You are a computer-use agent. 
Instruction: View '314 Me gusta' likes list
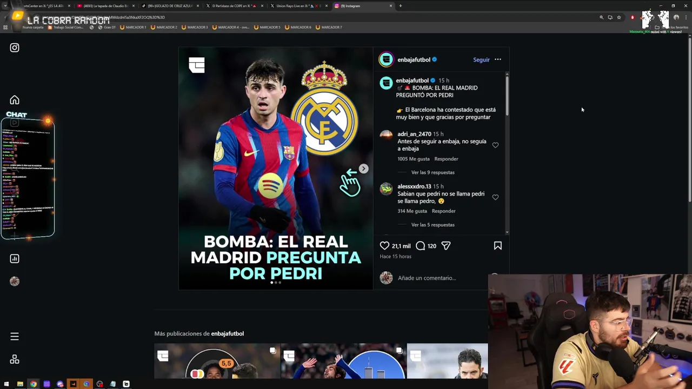[412, 211]
